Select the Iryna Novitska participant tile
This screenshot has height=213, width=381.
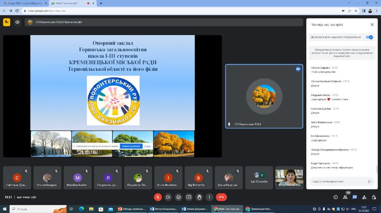[x=168, y=178]
